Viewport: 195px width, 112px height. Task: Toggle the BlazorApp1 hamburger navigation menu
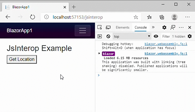click(x=83, y=31)
